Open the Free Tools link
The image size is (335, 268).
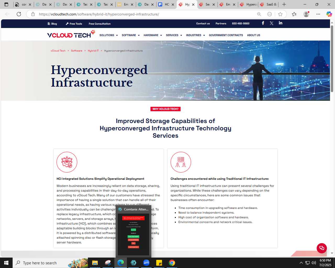[74, 24]
